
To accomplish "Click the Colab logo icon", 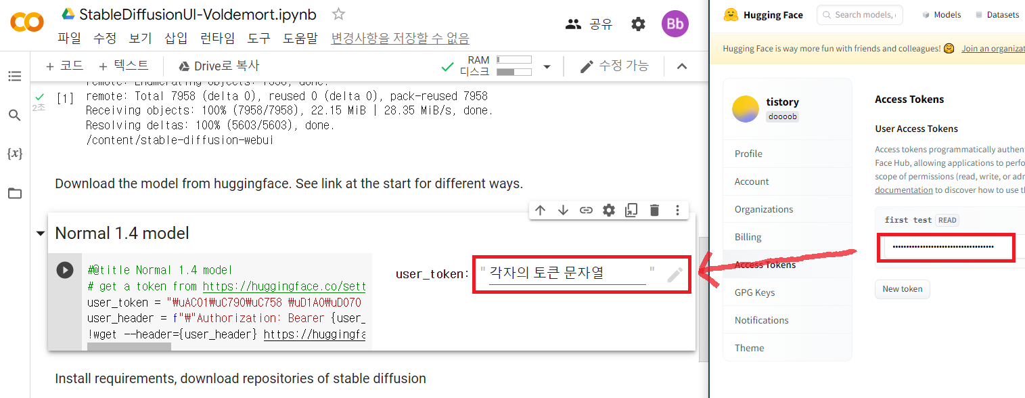I will 26,22.
